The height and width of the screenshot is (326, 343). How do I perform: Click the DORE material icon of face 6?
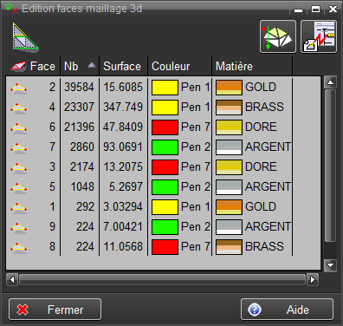coord(229,127)
